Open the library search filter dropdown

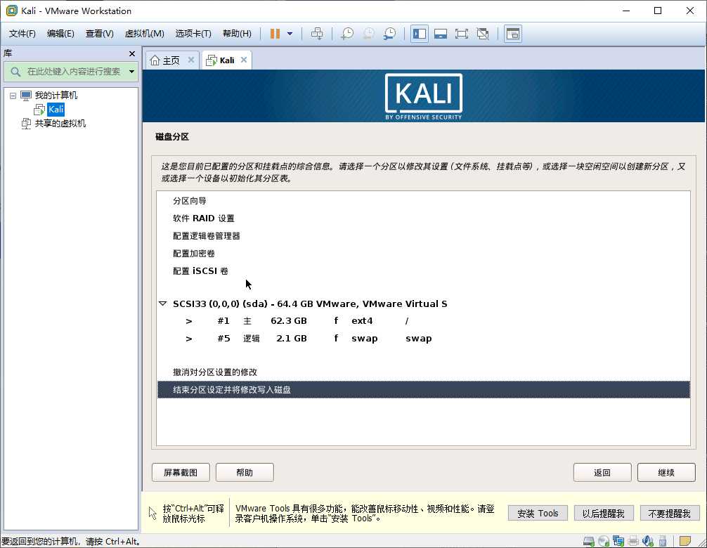131,72
